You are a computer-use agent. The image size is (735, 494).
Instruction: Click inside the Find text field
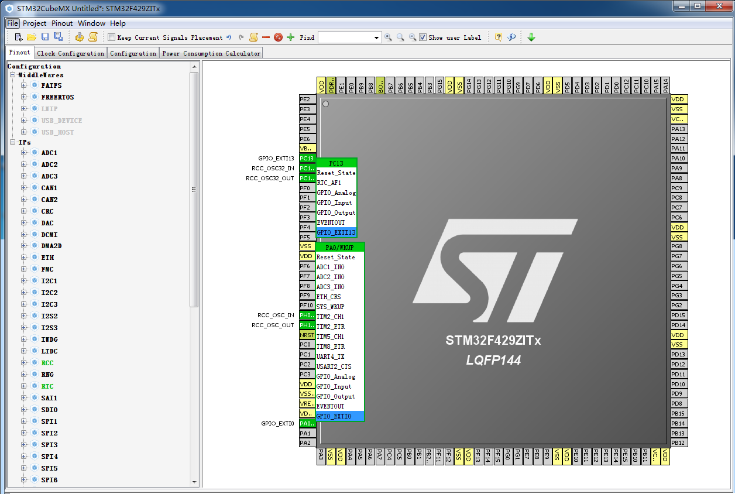[x=345, y=37]
